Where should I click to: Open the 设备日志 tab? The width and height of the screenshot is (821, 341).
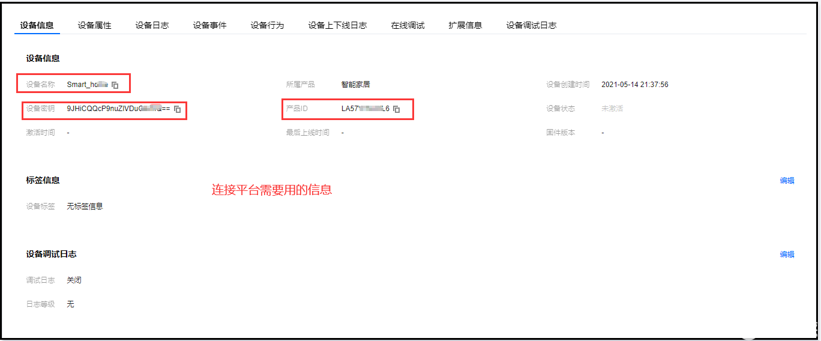(x=152, y=25)
